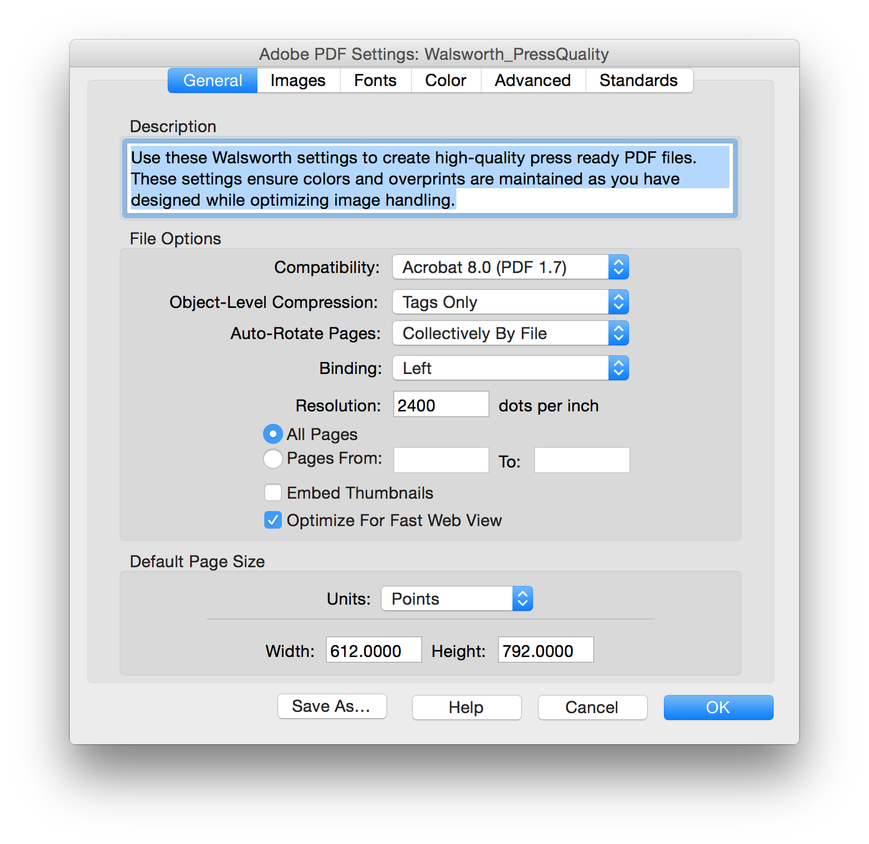Click the Pages From start field
869x844 pixels.
(x=441, y=460)
